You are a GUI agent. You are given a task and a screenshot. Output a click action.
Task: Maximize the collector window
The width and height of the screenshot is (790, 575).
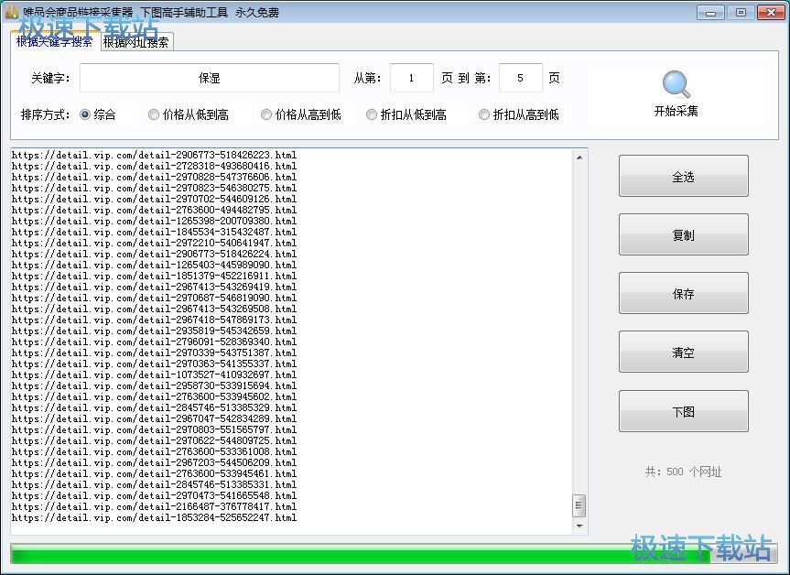click(741, 13)
